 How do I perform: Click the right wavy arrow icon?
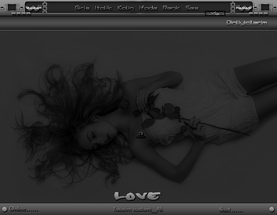tap(244, 7)
